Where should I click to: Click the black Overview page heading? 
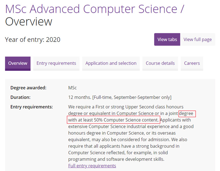coord(29,22)
